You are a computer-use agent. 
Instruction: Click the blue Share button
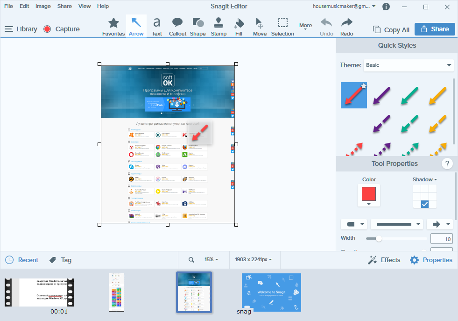click(435, 29)
